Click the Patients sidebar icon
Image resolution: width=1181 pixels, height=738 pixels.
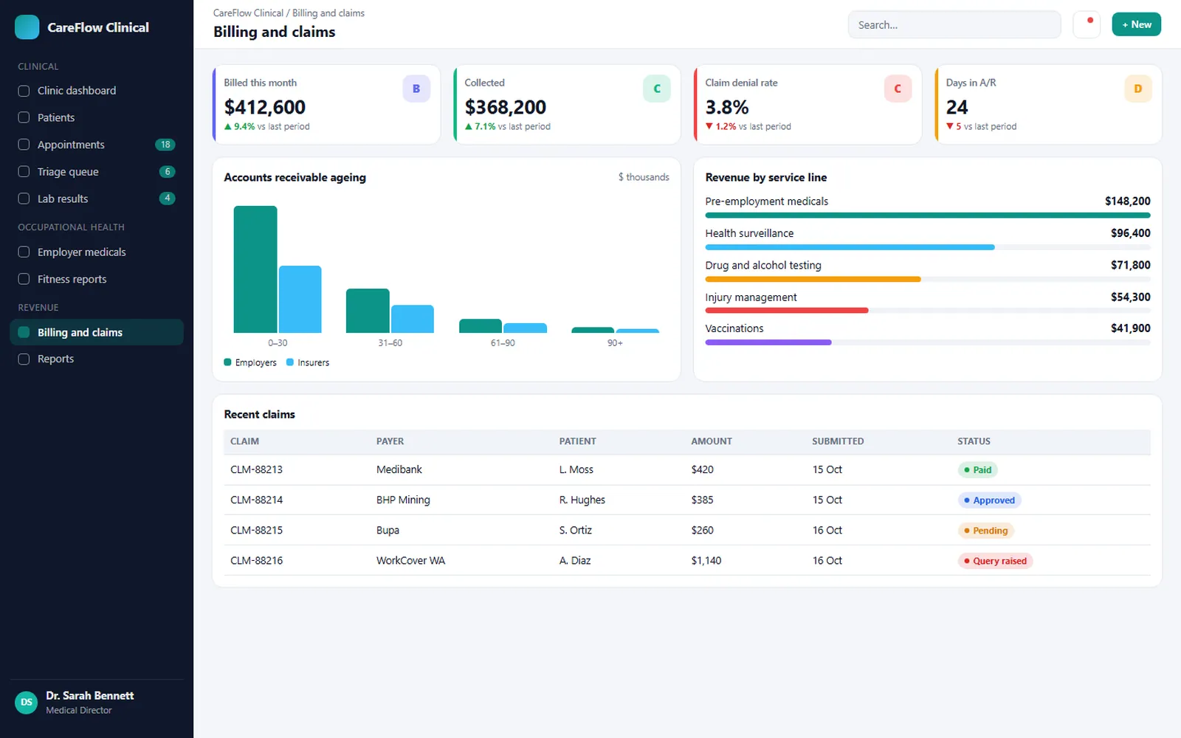[24, 117]
